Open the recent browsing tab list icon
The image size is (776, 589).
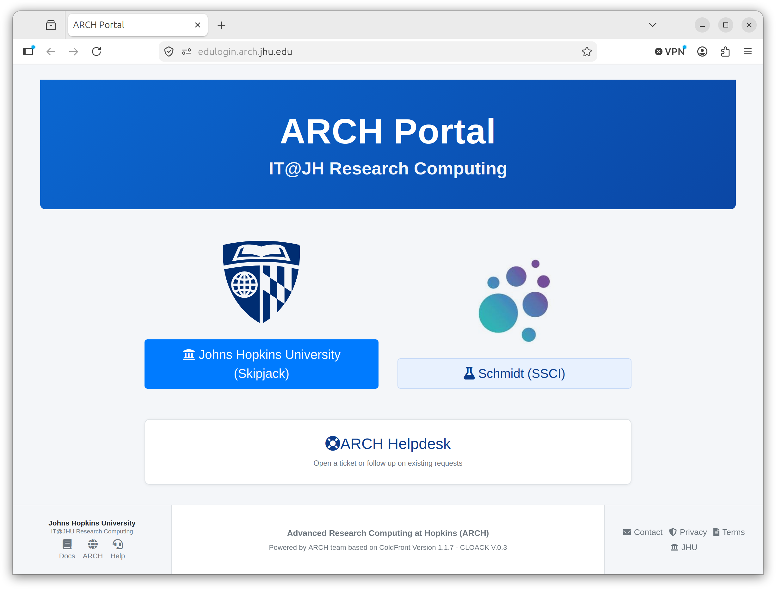[51, 25]
